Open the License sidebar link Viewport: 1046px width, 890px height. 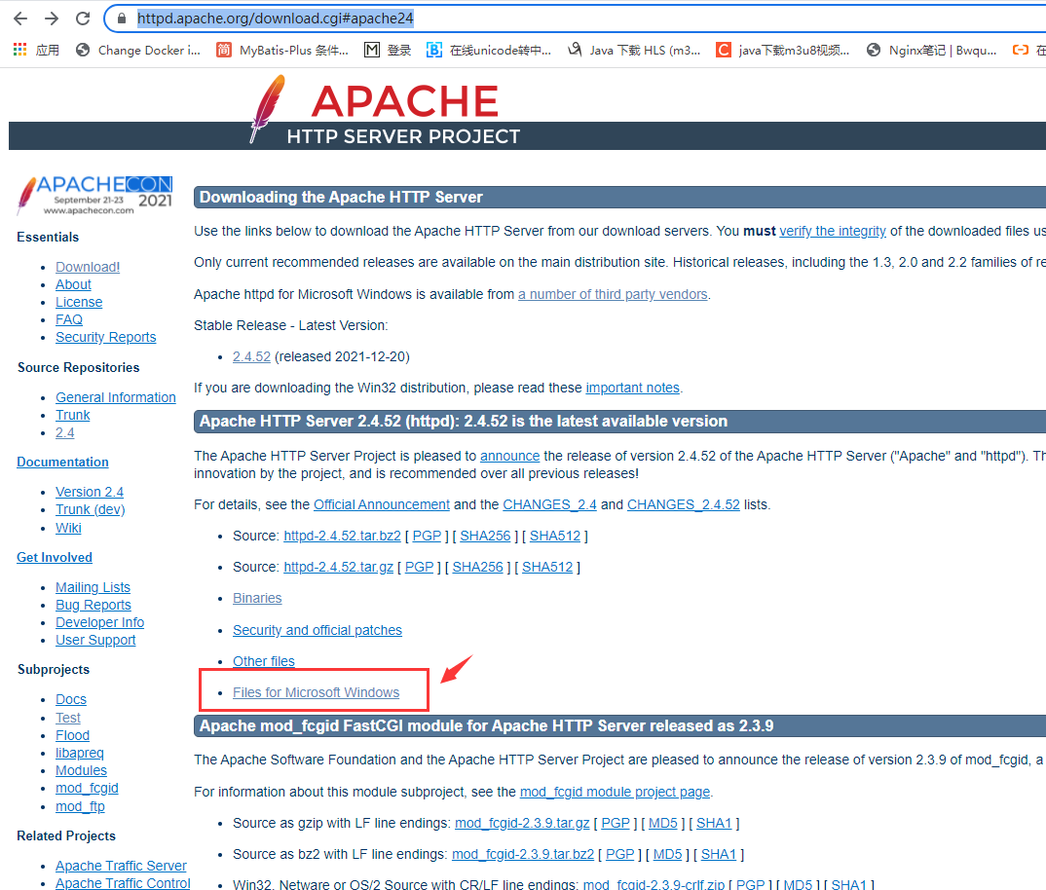click(x=79, y=302)
